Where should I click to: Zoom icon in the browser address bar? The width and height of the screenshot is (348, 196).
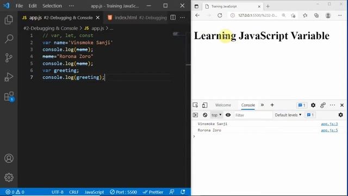point(284,15)
